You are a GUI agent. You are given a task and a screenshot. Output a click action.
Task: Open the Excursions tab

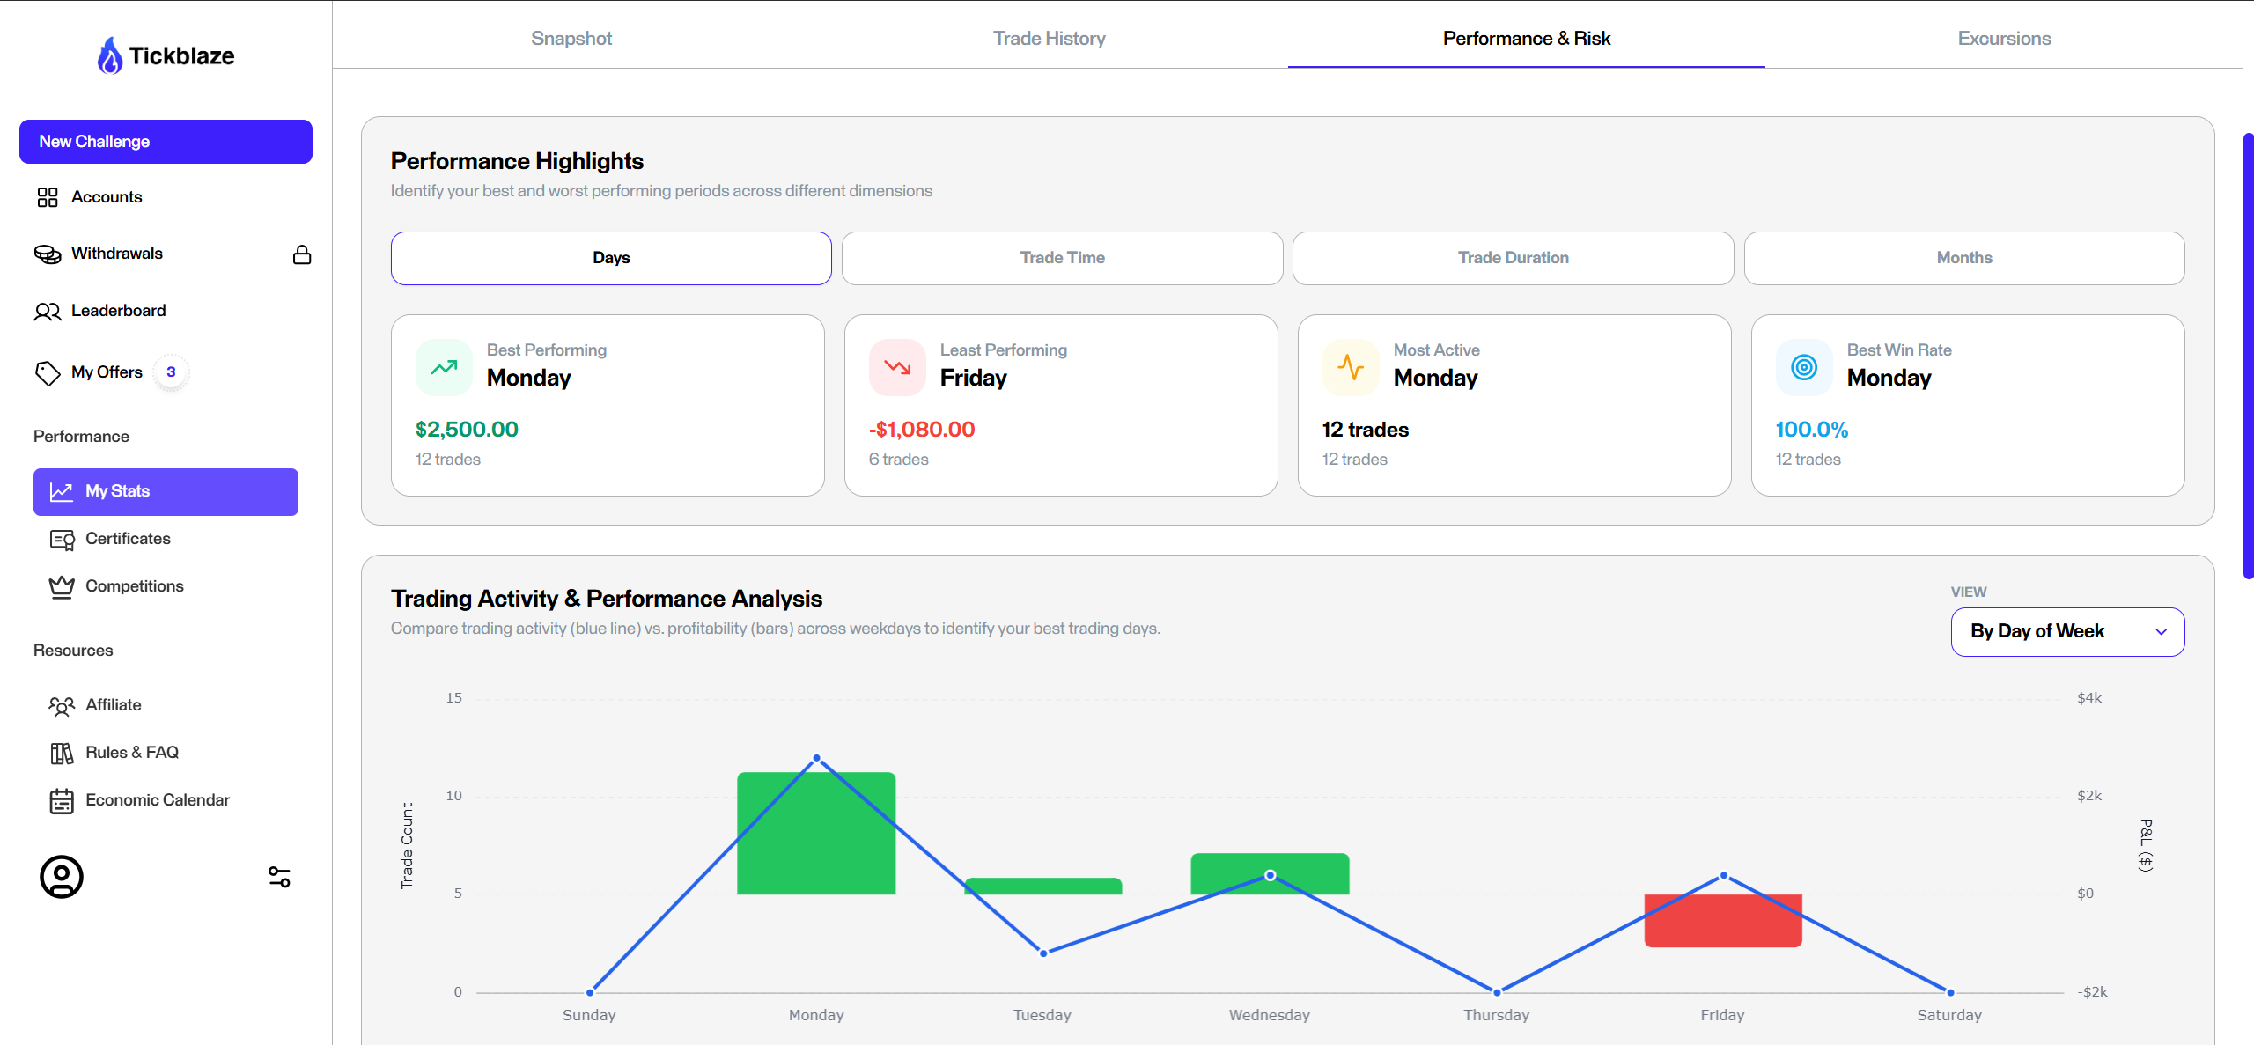(2004, 39)
